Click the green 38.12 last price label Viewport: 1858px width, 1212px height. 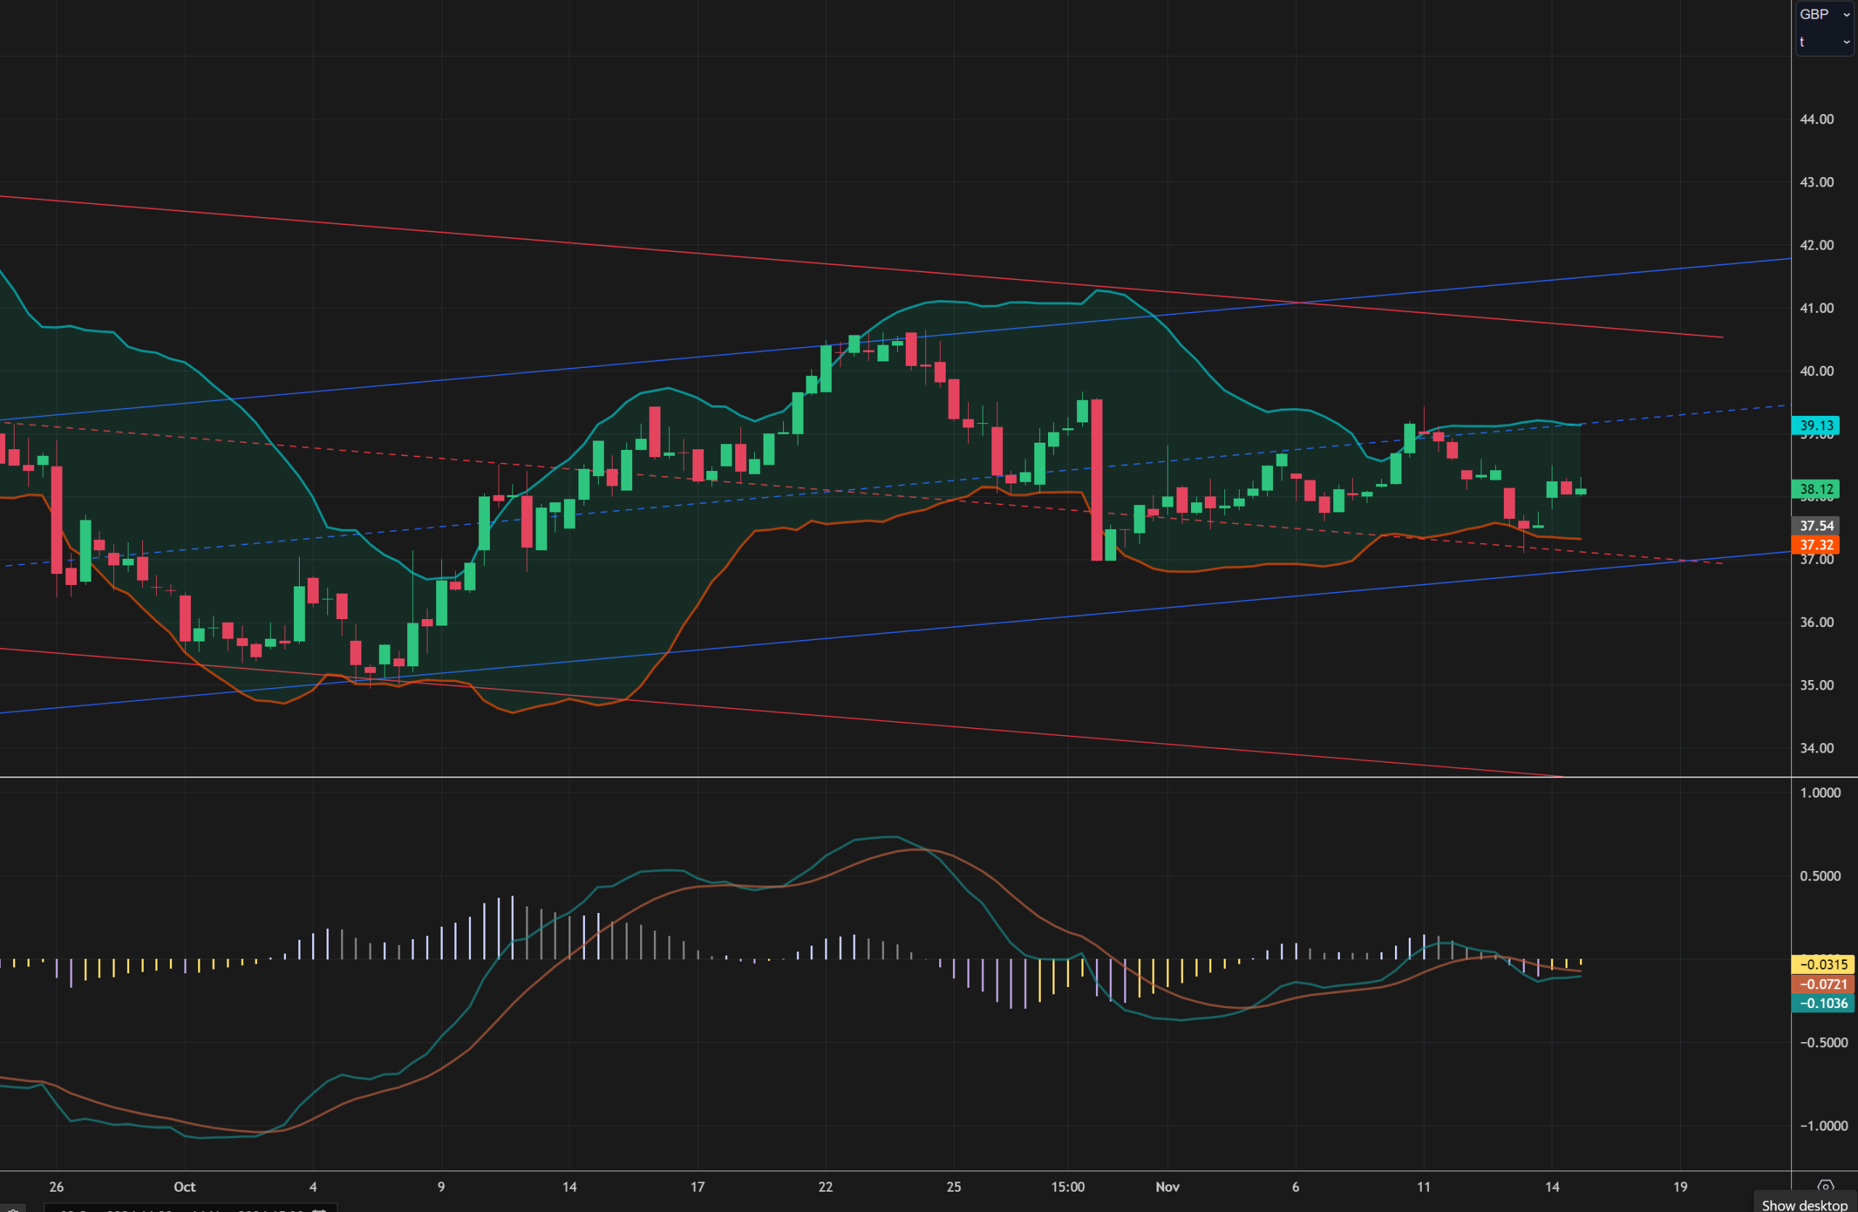point(1816,489)
